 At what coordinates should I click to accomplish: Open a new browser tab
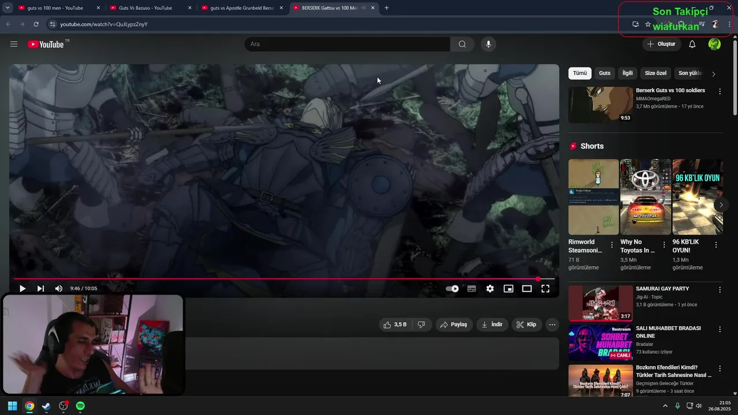click(x=386, y=8)
